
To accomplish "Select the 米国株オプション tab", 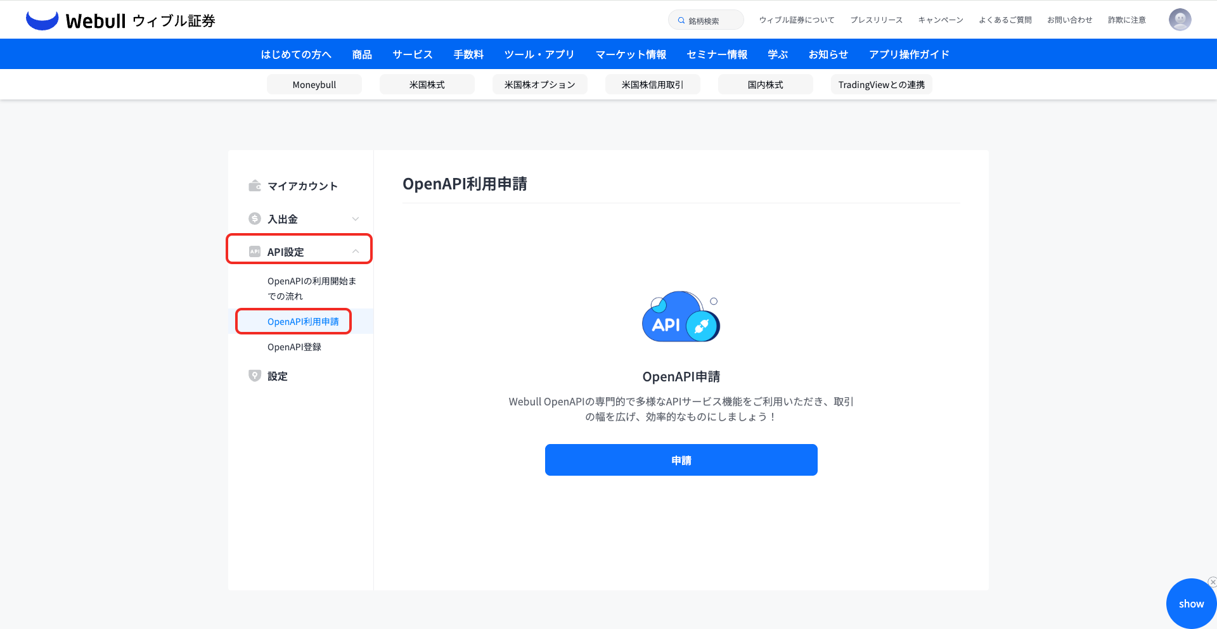I will point(539,84).
